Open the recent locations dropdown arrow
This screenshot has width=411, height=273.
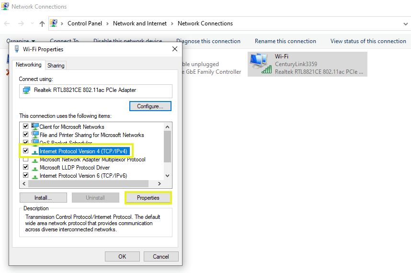[32, 23]
